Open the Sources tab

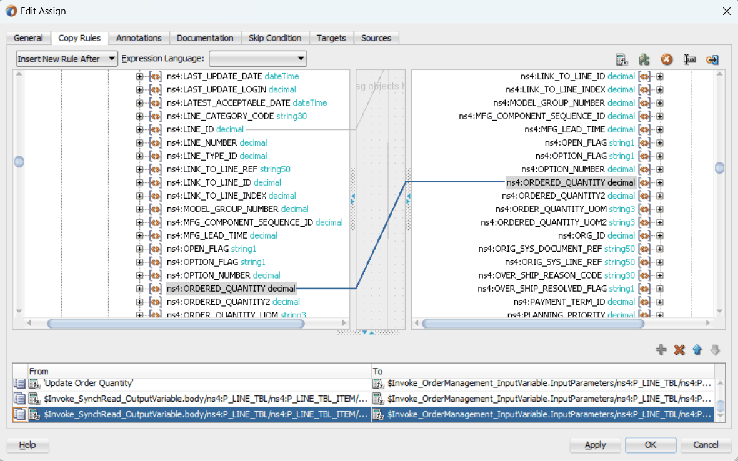(x=376, y=38)
